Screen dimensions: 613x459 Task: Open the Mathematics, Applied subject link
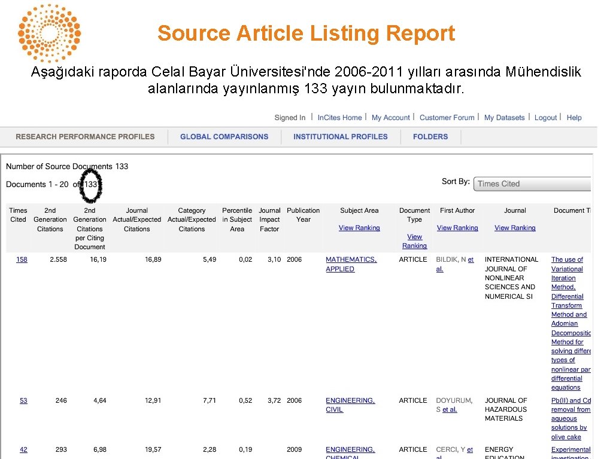[351, 264]
